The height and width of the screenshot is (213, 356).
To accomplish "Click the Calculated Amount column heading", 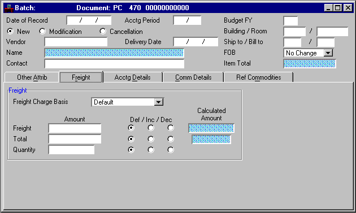I will (x=211, y=114).
